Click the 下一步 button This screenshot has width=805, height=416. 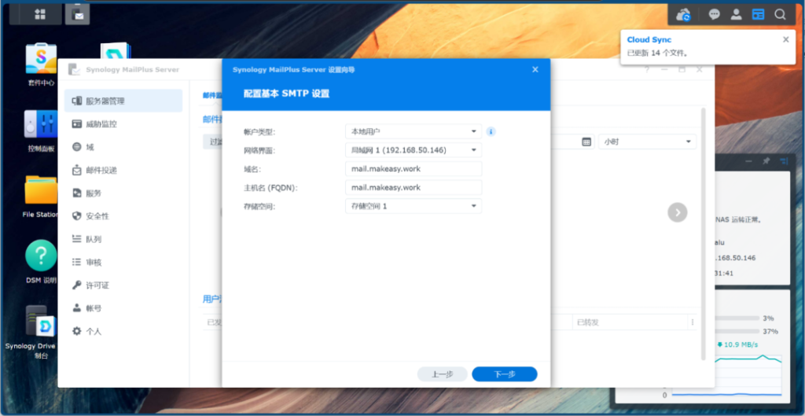tap(505, 374)
